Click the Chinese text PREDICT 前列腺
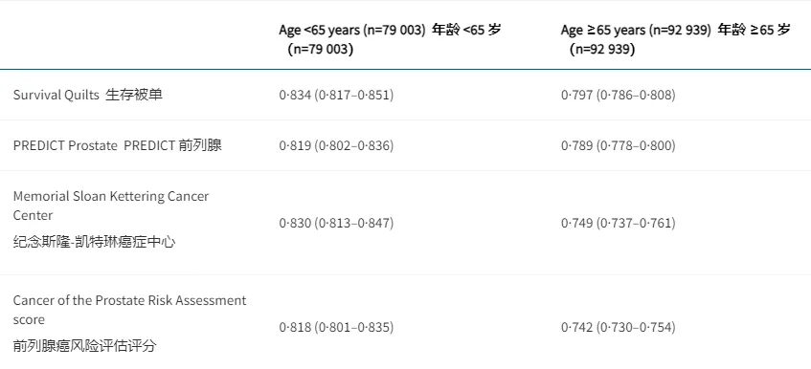The image size is (811, 369). [172, 145]
